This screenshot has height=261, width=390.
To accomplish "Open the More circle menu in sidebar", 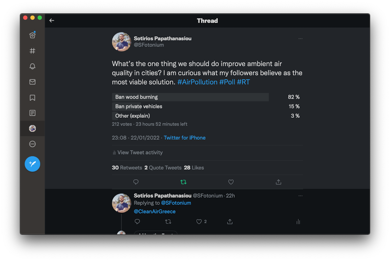I will click(32, 144).
